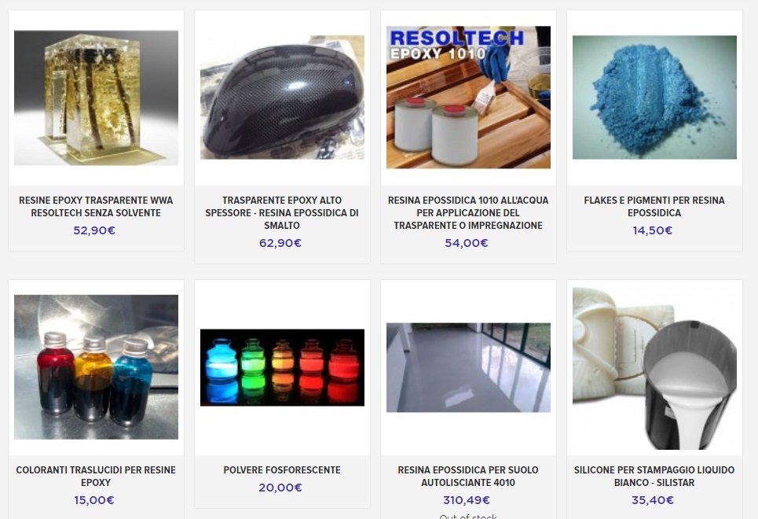Open the three colorant bottles image
Image resolution: width=758 pixels, height=519 pixels.
[x=96, y=367]
